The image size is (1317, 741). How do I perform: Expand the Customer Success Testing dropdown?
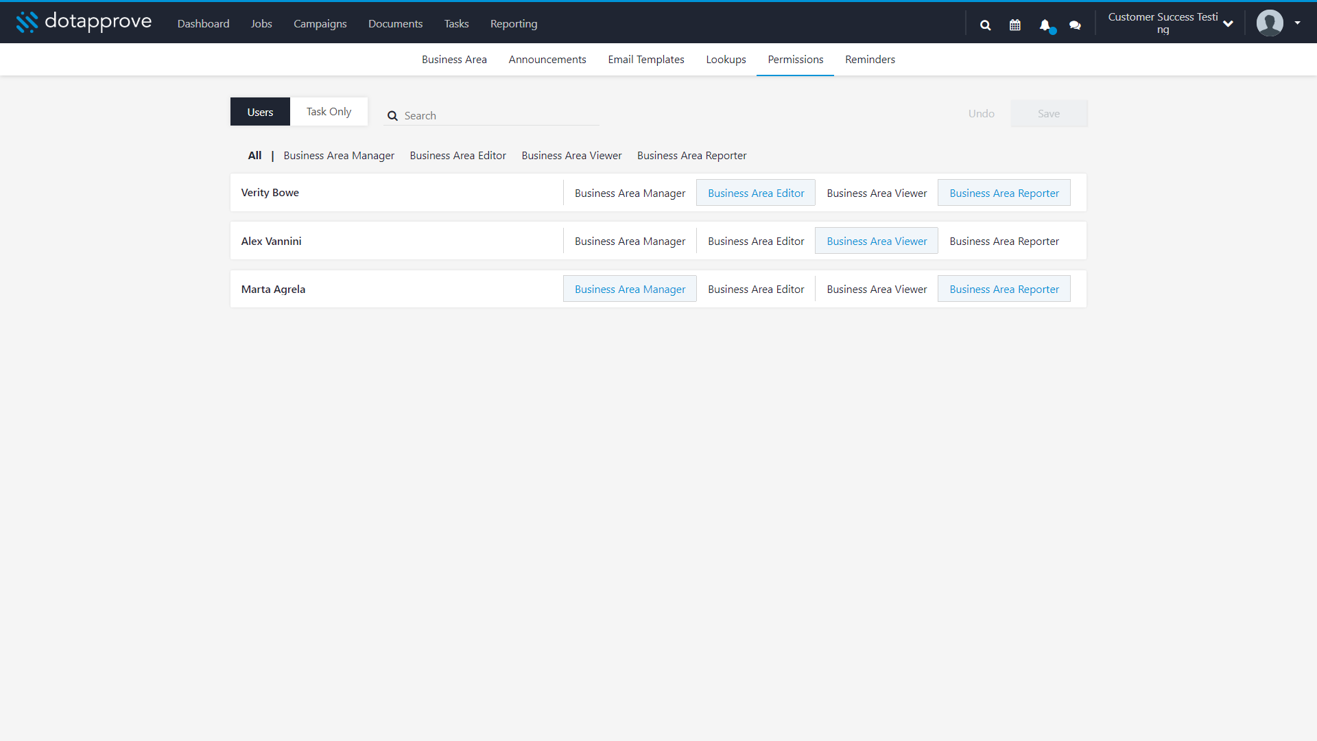pyautogui.click(x=1170, y=23)
